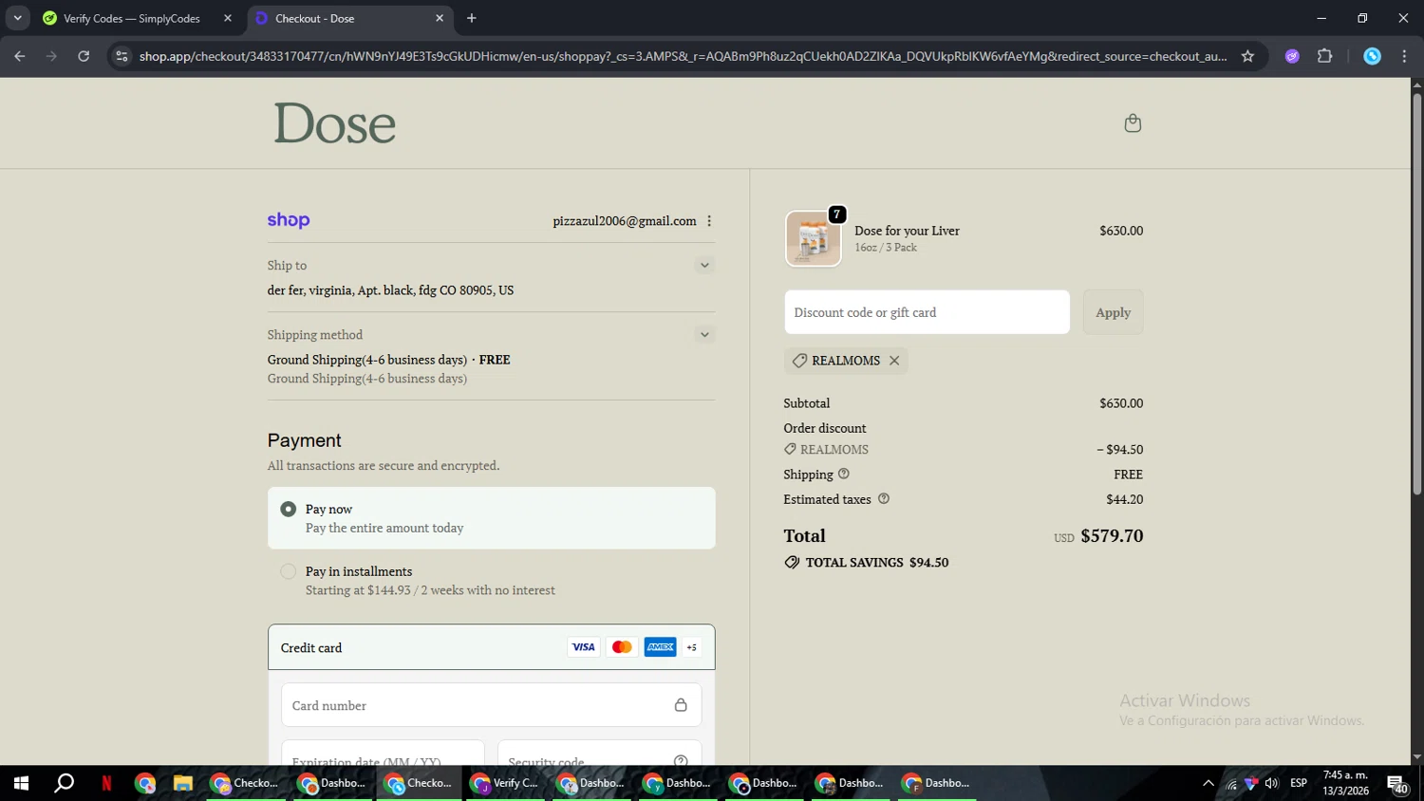Open the shopping bag cart icon
Image resolution: width=1424 pixels, height=801 pixels.
click(x=1132, y=123)
